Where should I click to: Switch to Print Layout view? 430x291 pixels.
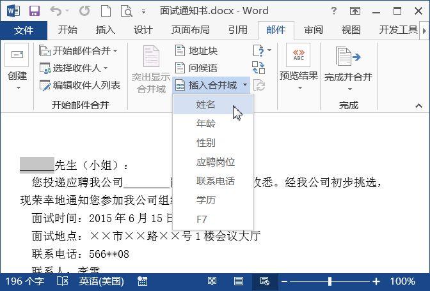click(238, 281)
